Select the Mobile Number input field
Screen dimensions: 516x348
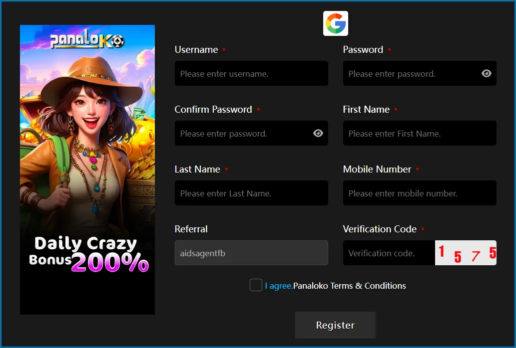420,193
